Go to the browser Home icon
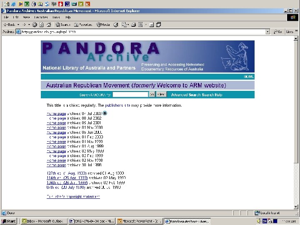This screenshot has width=300, height=225. click(49, 25)
